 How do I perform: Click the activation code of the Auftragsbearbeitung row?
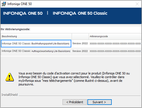(x=115, y=51)
